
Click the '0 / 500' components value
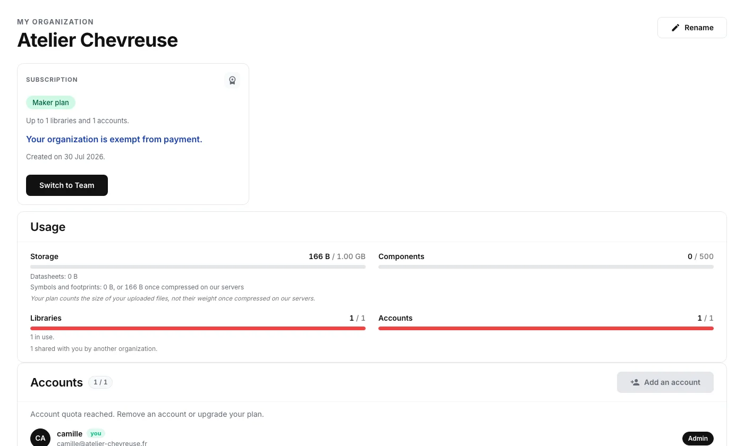pyautogui.click(x=700, y=256)
